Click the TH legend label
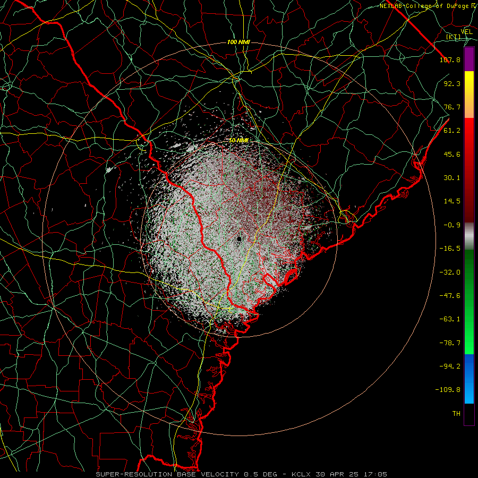478x478 pixels. pos(456,414)
